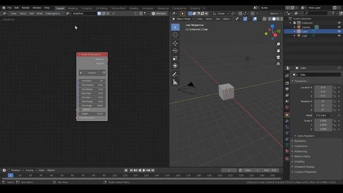The image size is (343, 193).
Task: Hide the Cube in the outliner
Action: 339,32
